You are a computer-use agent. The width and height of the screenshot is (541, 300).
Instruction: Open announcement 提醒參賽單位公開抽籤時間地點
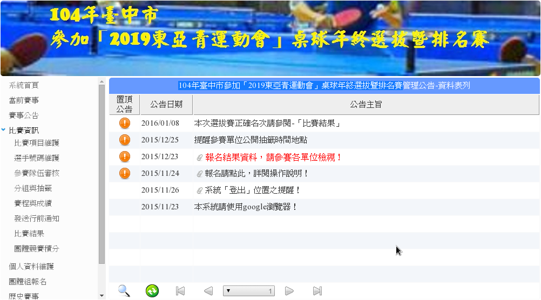tap(251, 140)
